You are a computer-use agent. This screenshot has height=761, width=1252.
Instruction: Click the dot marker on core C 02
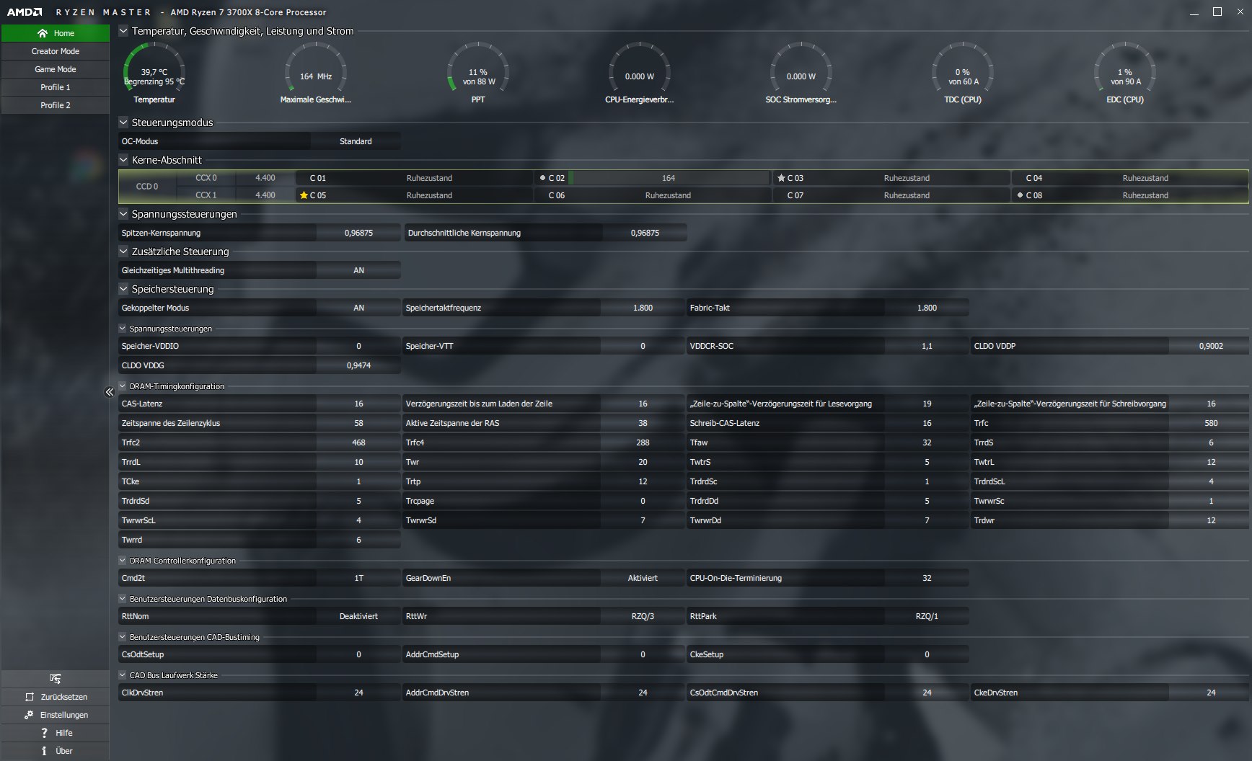tap(542, 178)
